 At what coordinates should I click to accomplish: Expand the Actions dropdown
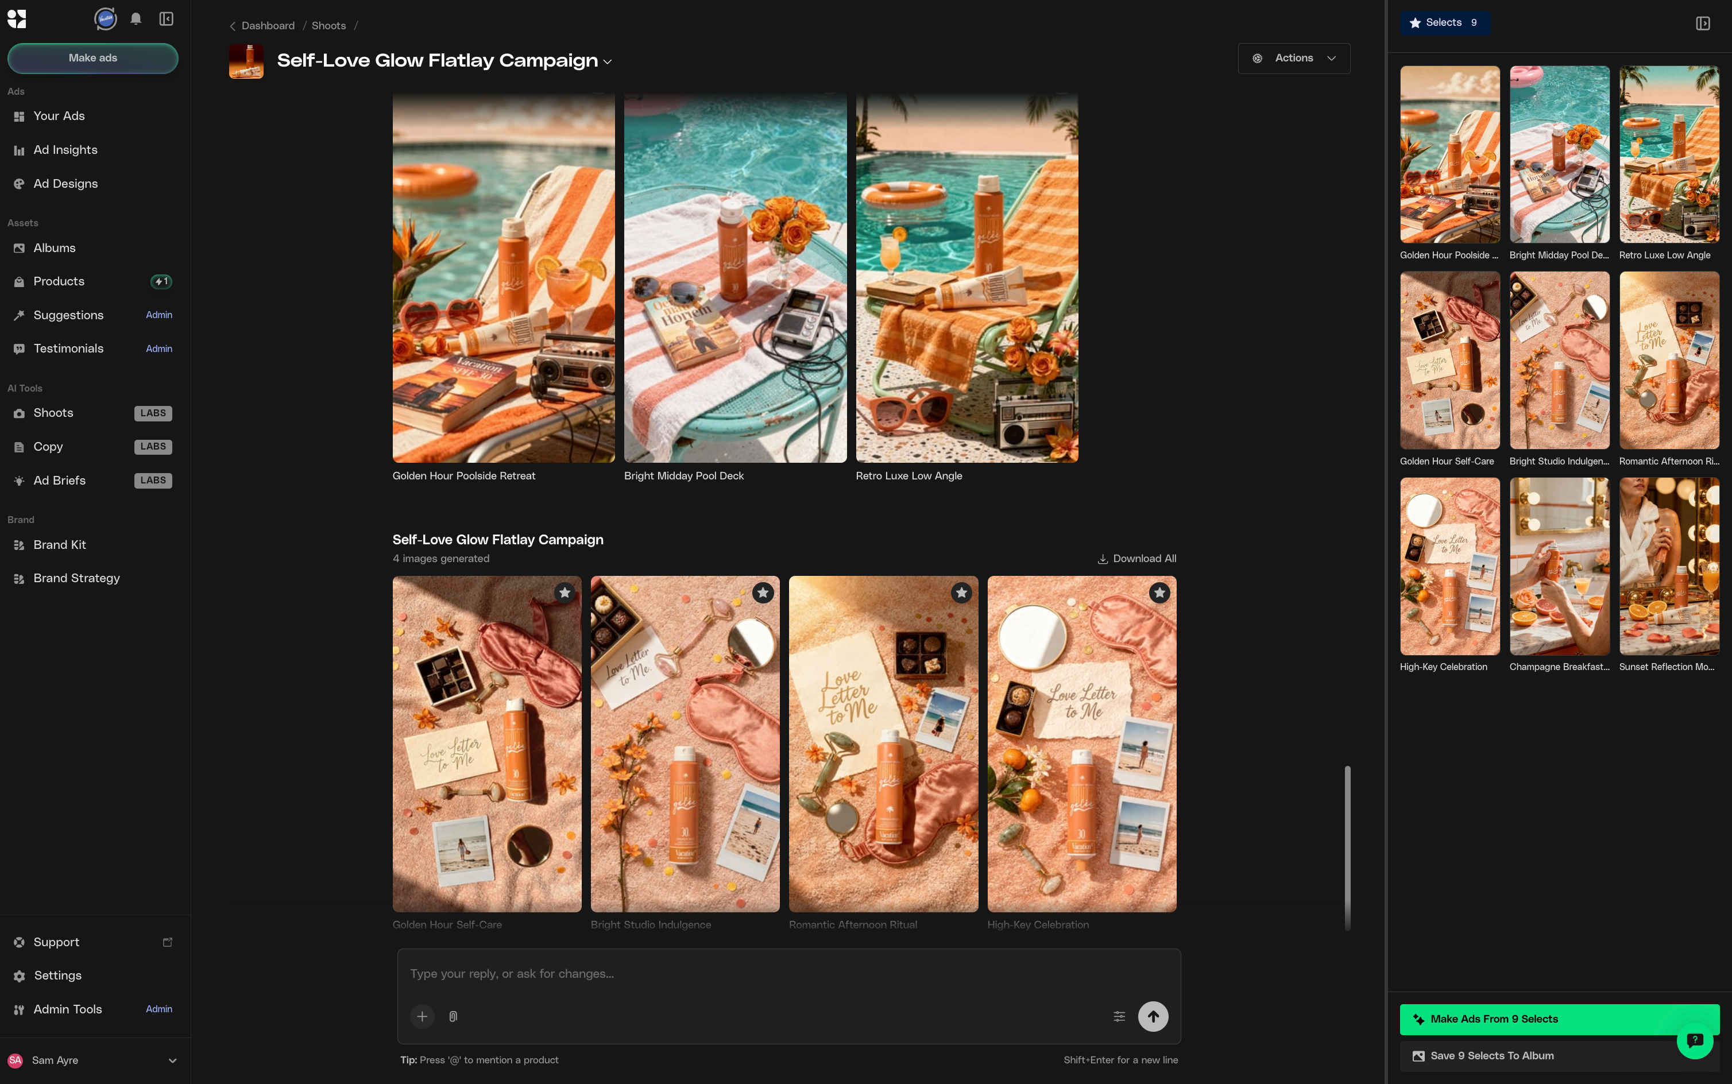[1293, 58]
